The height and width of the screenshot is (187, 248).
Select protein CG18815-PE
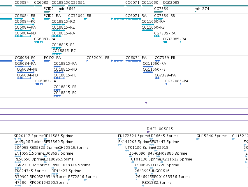tap(65, 75)
